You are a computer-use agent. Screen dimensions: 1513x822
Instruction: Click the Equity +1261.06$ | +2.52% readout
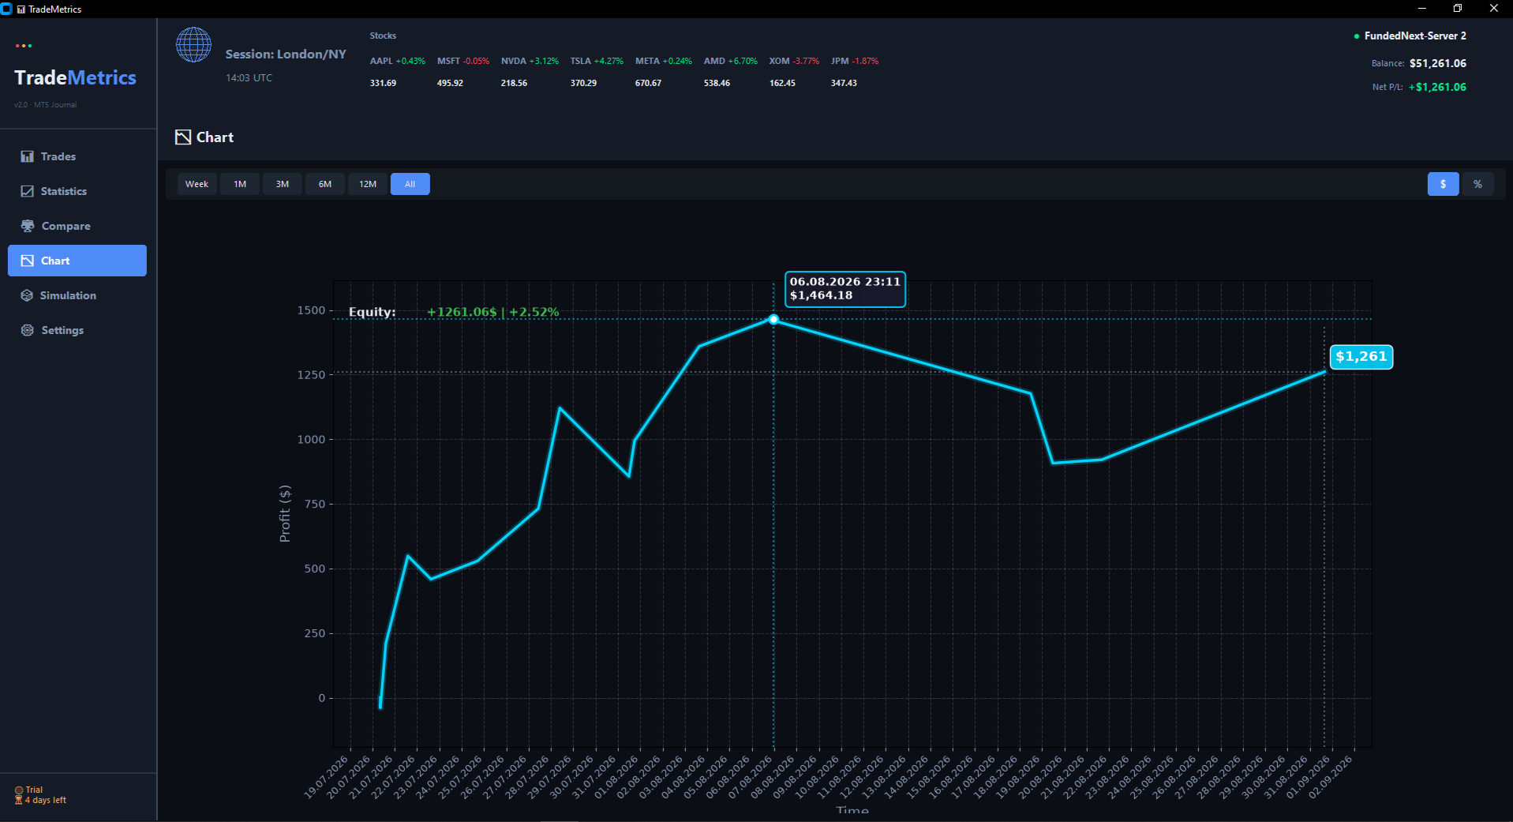(454, 312)
